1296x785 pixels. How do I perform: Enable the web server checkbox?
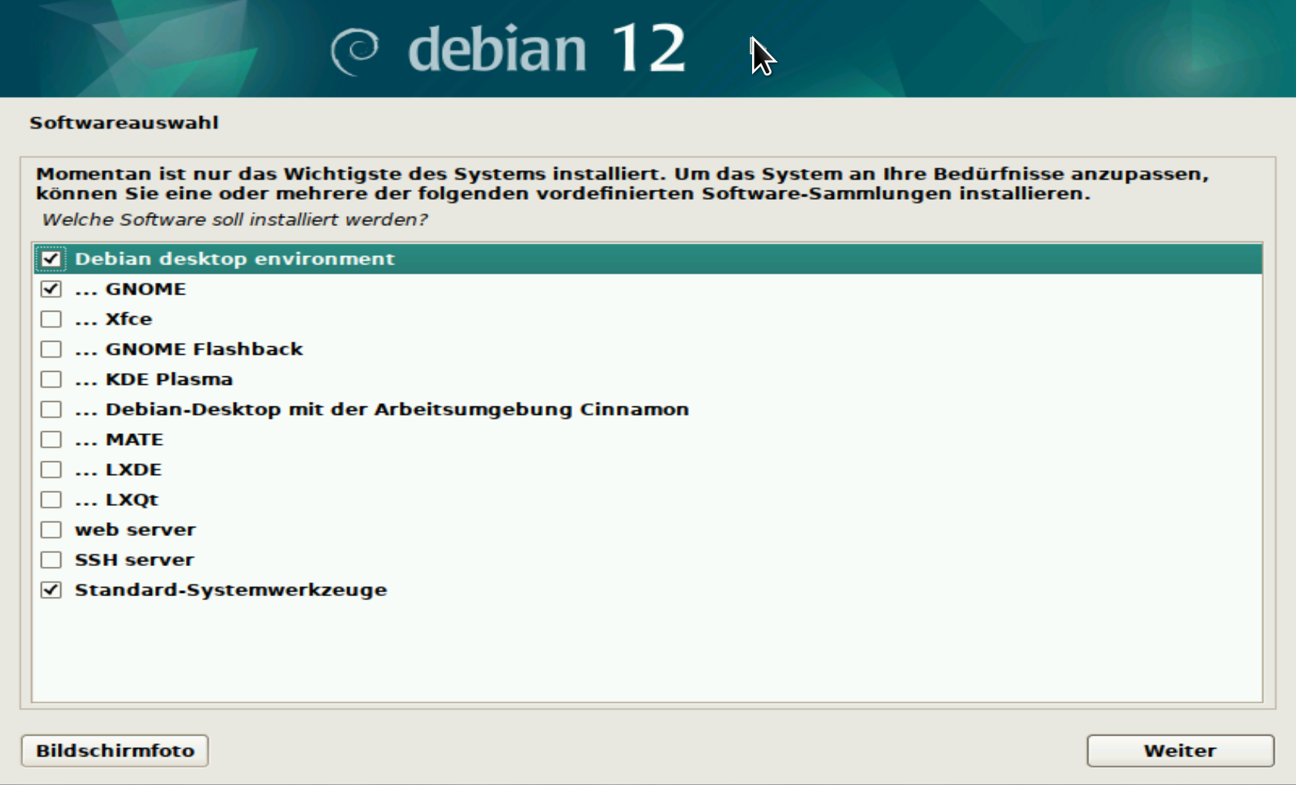pos(51,530)
